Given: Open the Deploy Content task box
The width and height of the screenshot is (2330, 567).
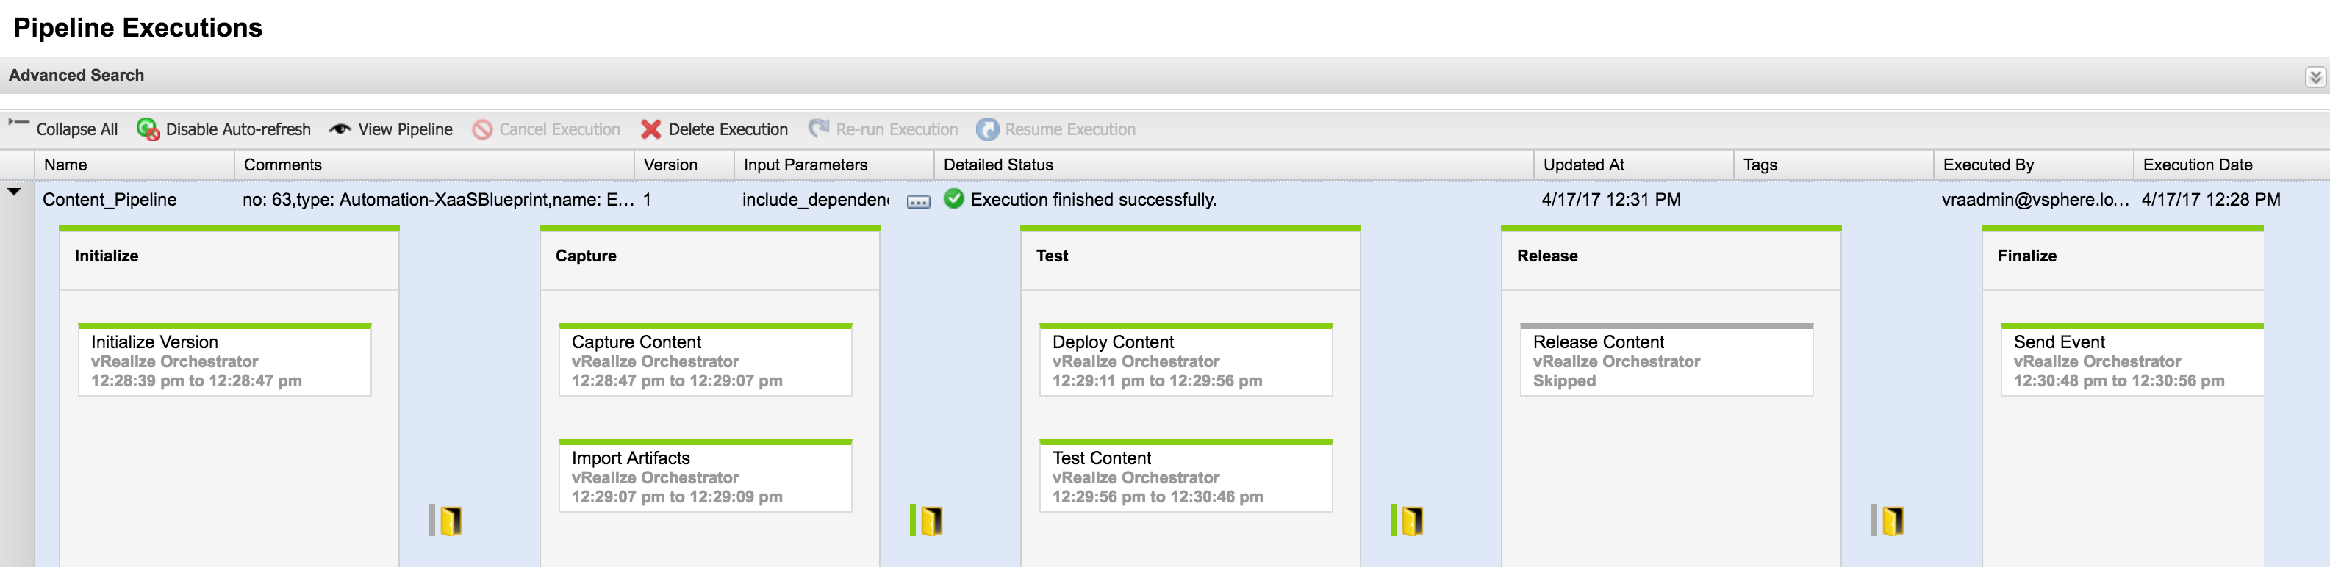Looking at the screenshot, I should click(1185, 361).
